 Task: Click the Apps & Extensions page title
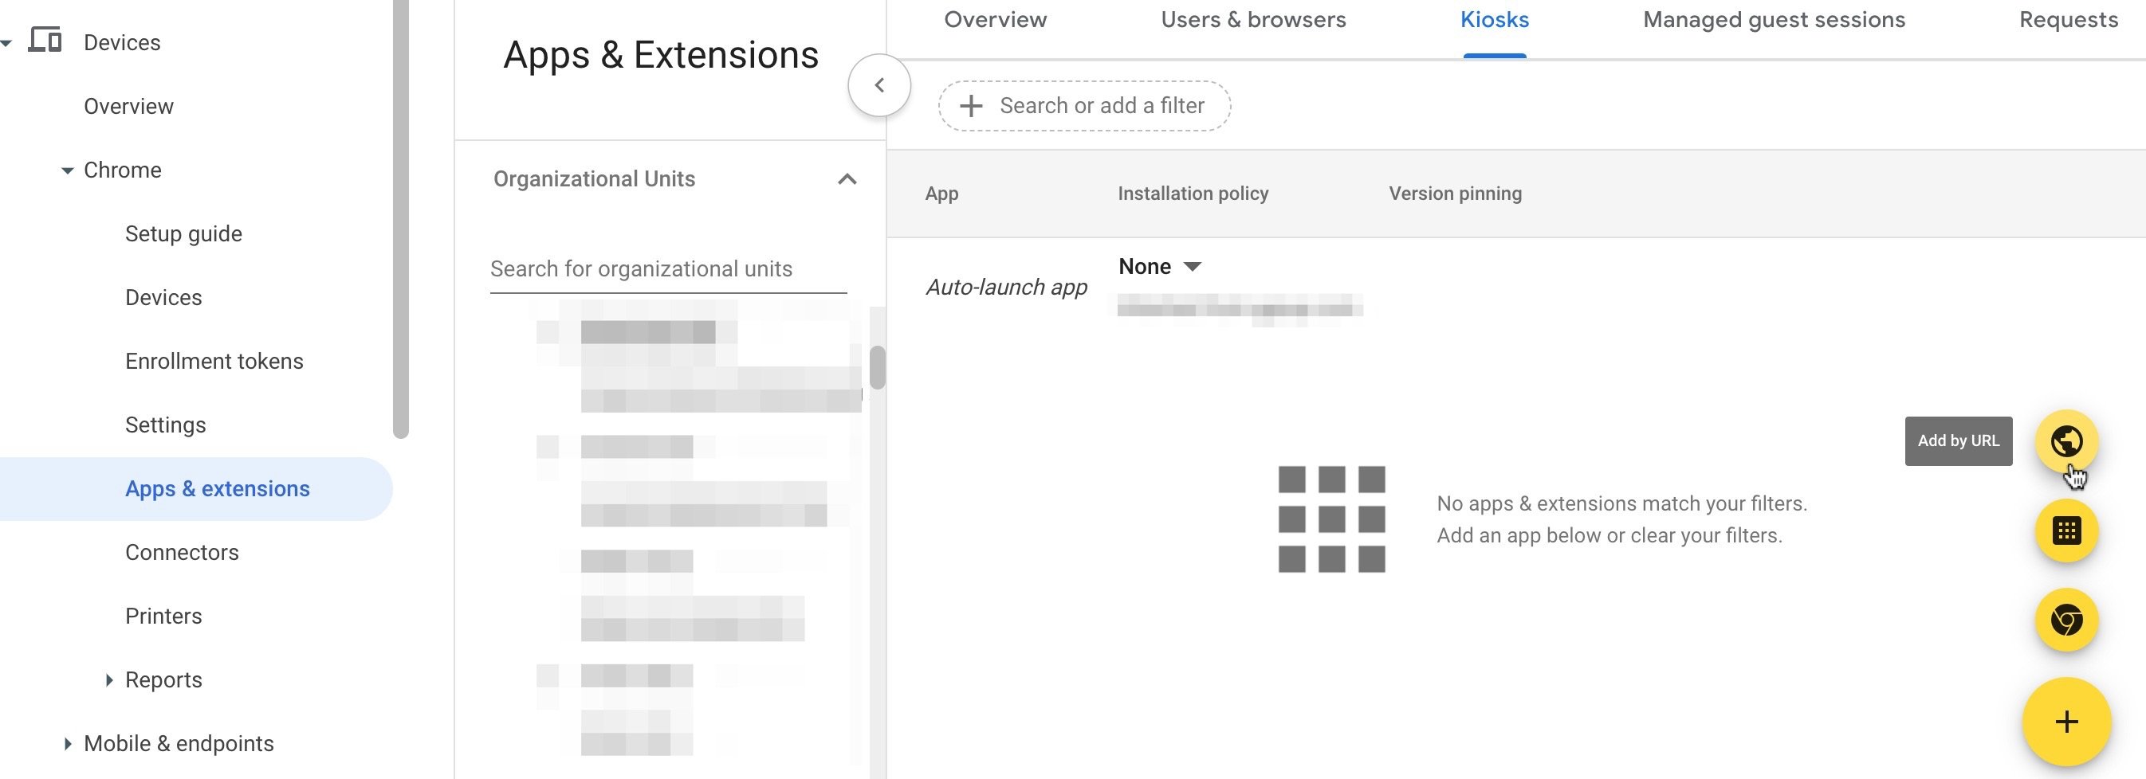661,56
